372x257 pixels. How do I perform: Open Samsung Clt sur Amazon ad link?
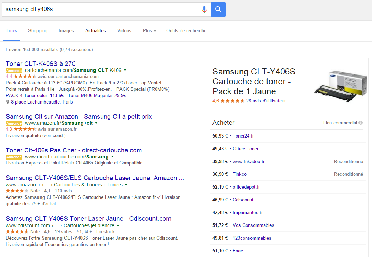click(79, 116)
